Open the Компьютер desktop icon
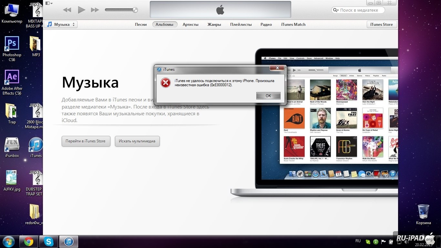 pos(12,14)
